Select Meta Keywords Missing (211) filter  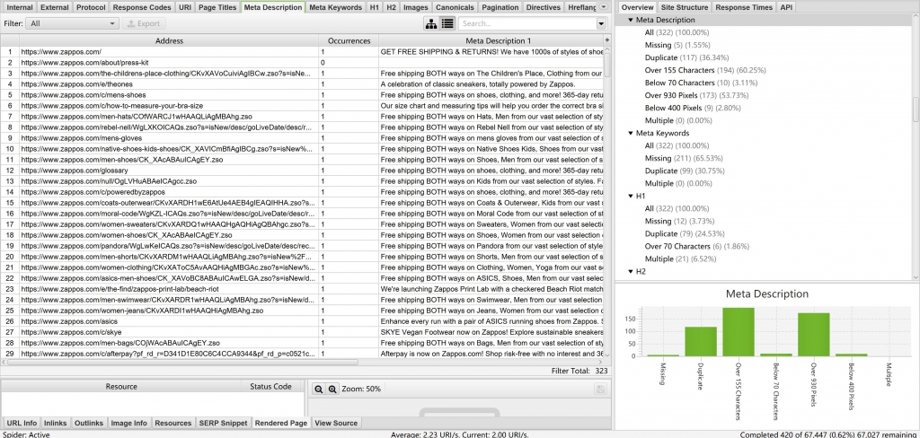coord(684,158)
